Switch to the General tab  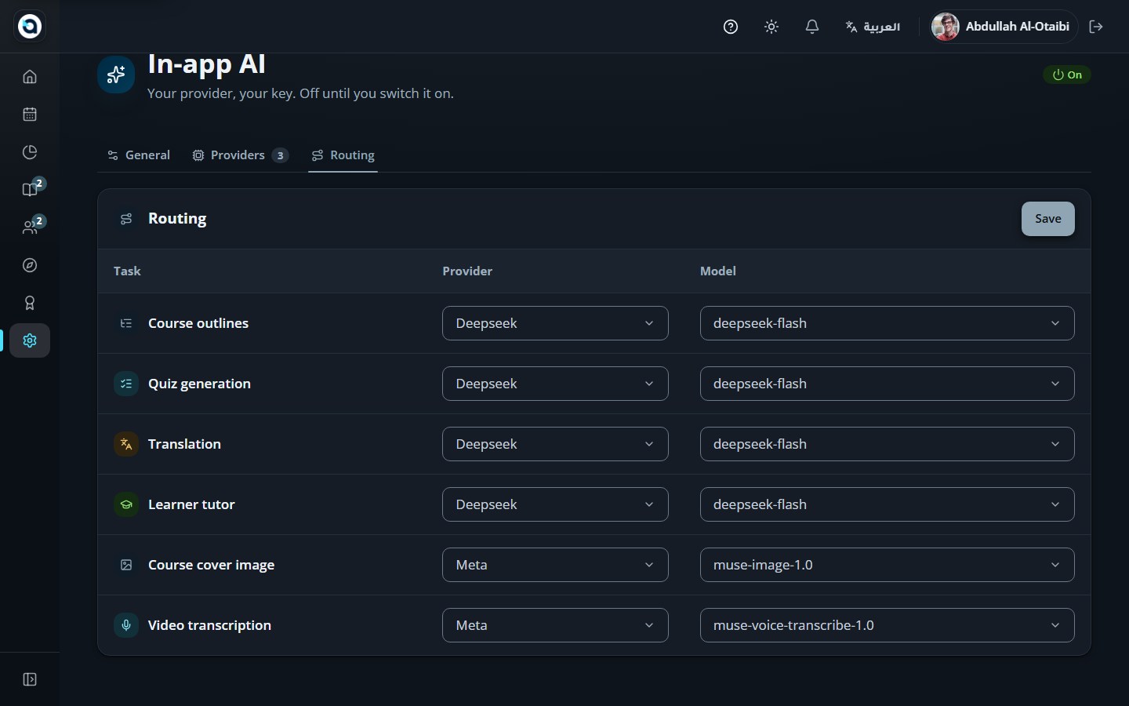pyautogui.click(x=139, y=155)
